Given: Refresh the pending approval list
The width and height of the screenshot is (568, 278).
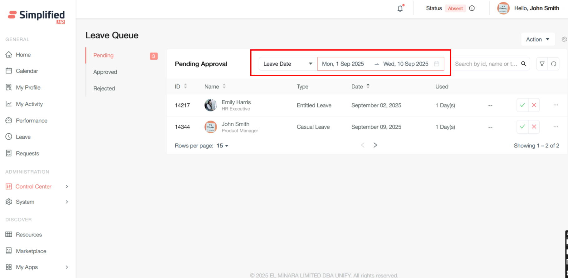Looking at the screenshot, I should [x=554, y=64].
